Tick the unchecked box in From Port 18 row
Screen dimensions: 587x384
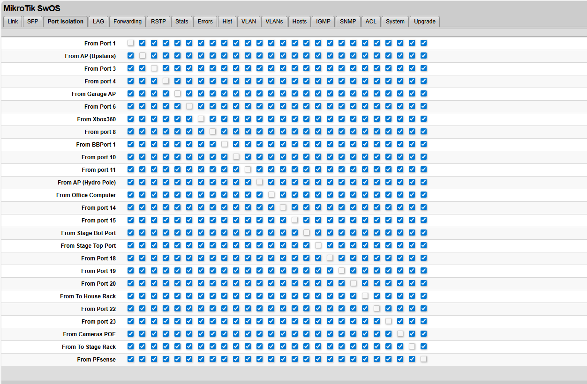pyautogui.click(x=330, y=258)
